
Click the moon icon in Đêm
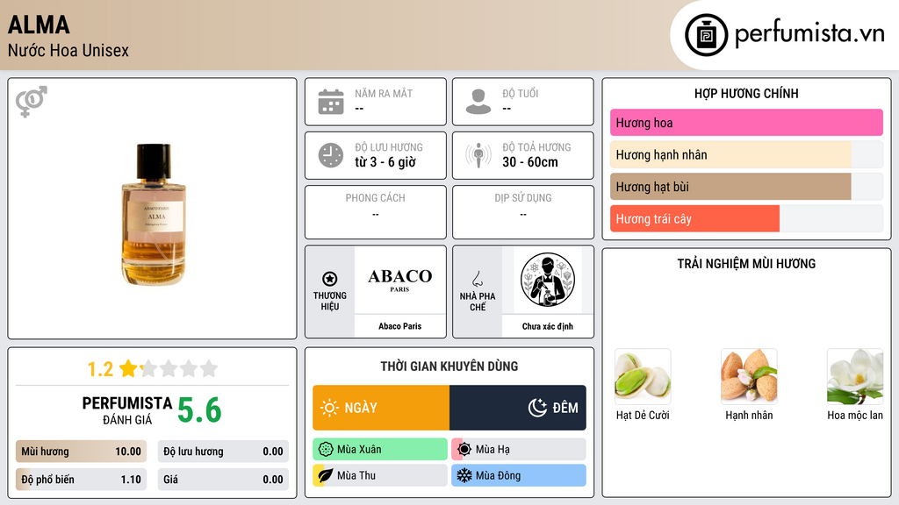pyautogui.click(x=537, y=408)
